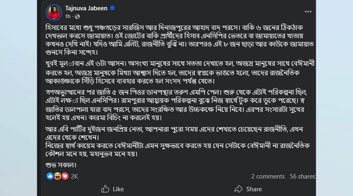Click the Haha laughing reaction emoji
This screenshot has height=196, width=353.
(57, 176)
